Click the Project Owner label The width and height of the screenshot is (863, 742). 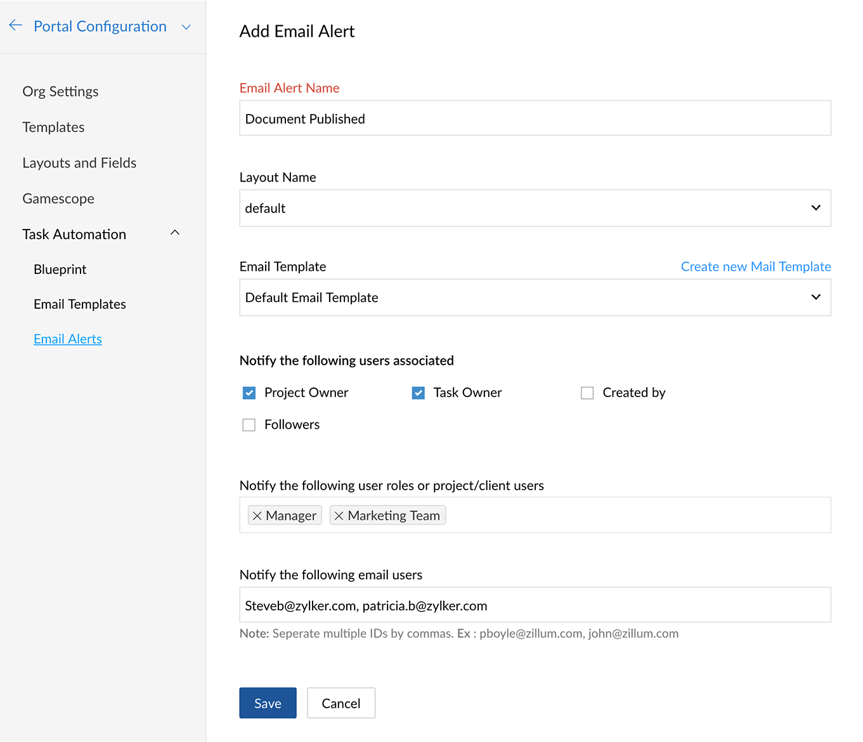[306, 393]
